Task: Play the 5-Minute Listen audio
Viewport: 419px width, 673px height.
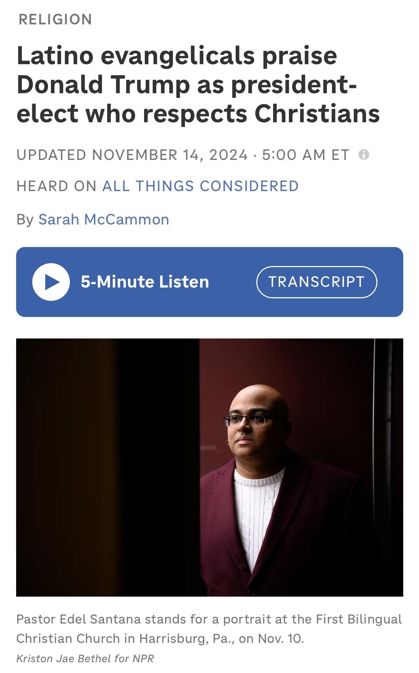Action: pyautogui.click(x=51, y=281)
